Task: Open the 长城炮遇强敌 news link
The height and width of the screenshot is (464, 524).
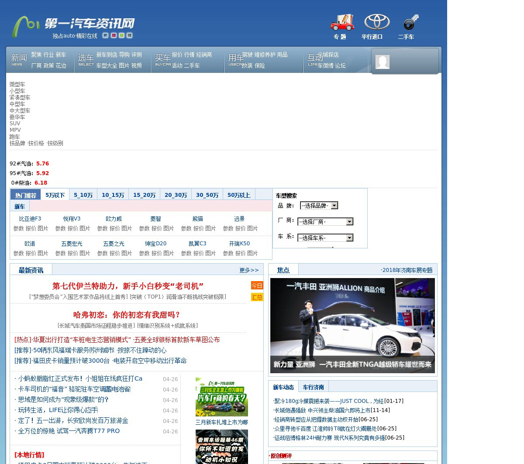Action: click(322, 410)
